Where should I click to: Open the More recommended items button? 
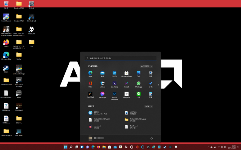148,106
